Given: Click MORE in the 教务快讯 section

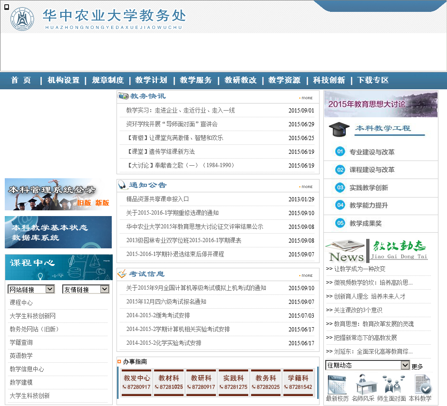Looking at the screenshot, I should click(x=306, y=98).
